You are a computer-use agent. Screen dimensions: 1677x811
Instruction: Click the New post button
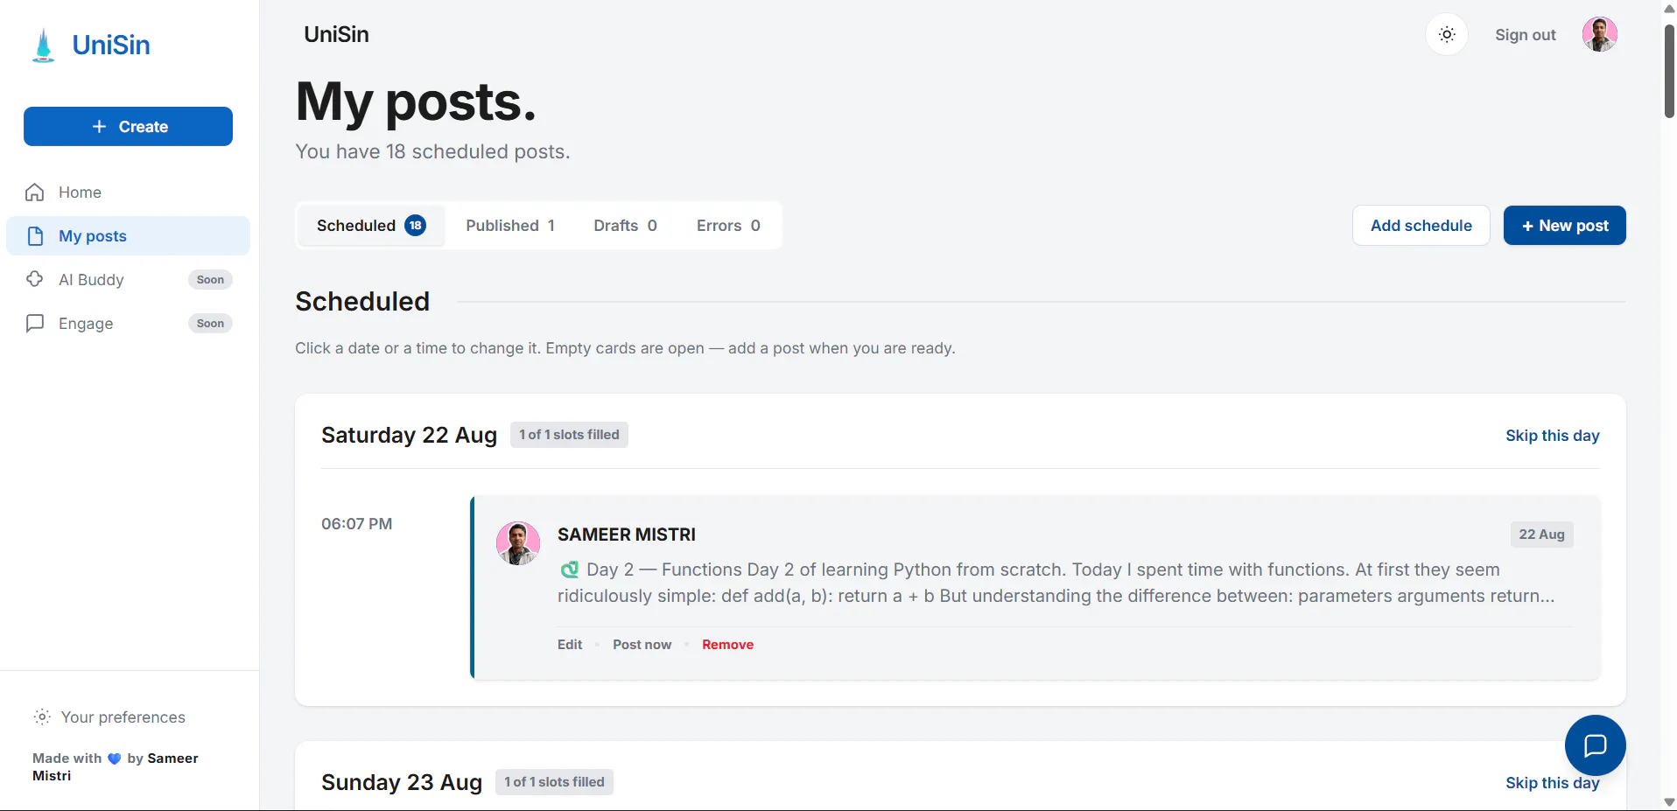[x=1564, y=226]
